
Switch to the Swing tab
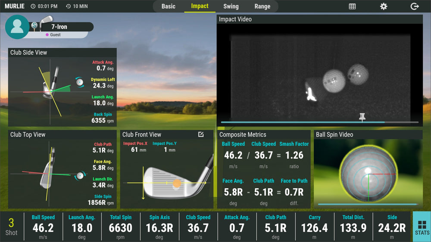pos(231,6)
